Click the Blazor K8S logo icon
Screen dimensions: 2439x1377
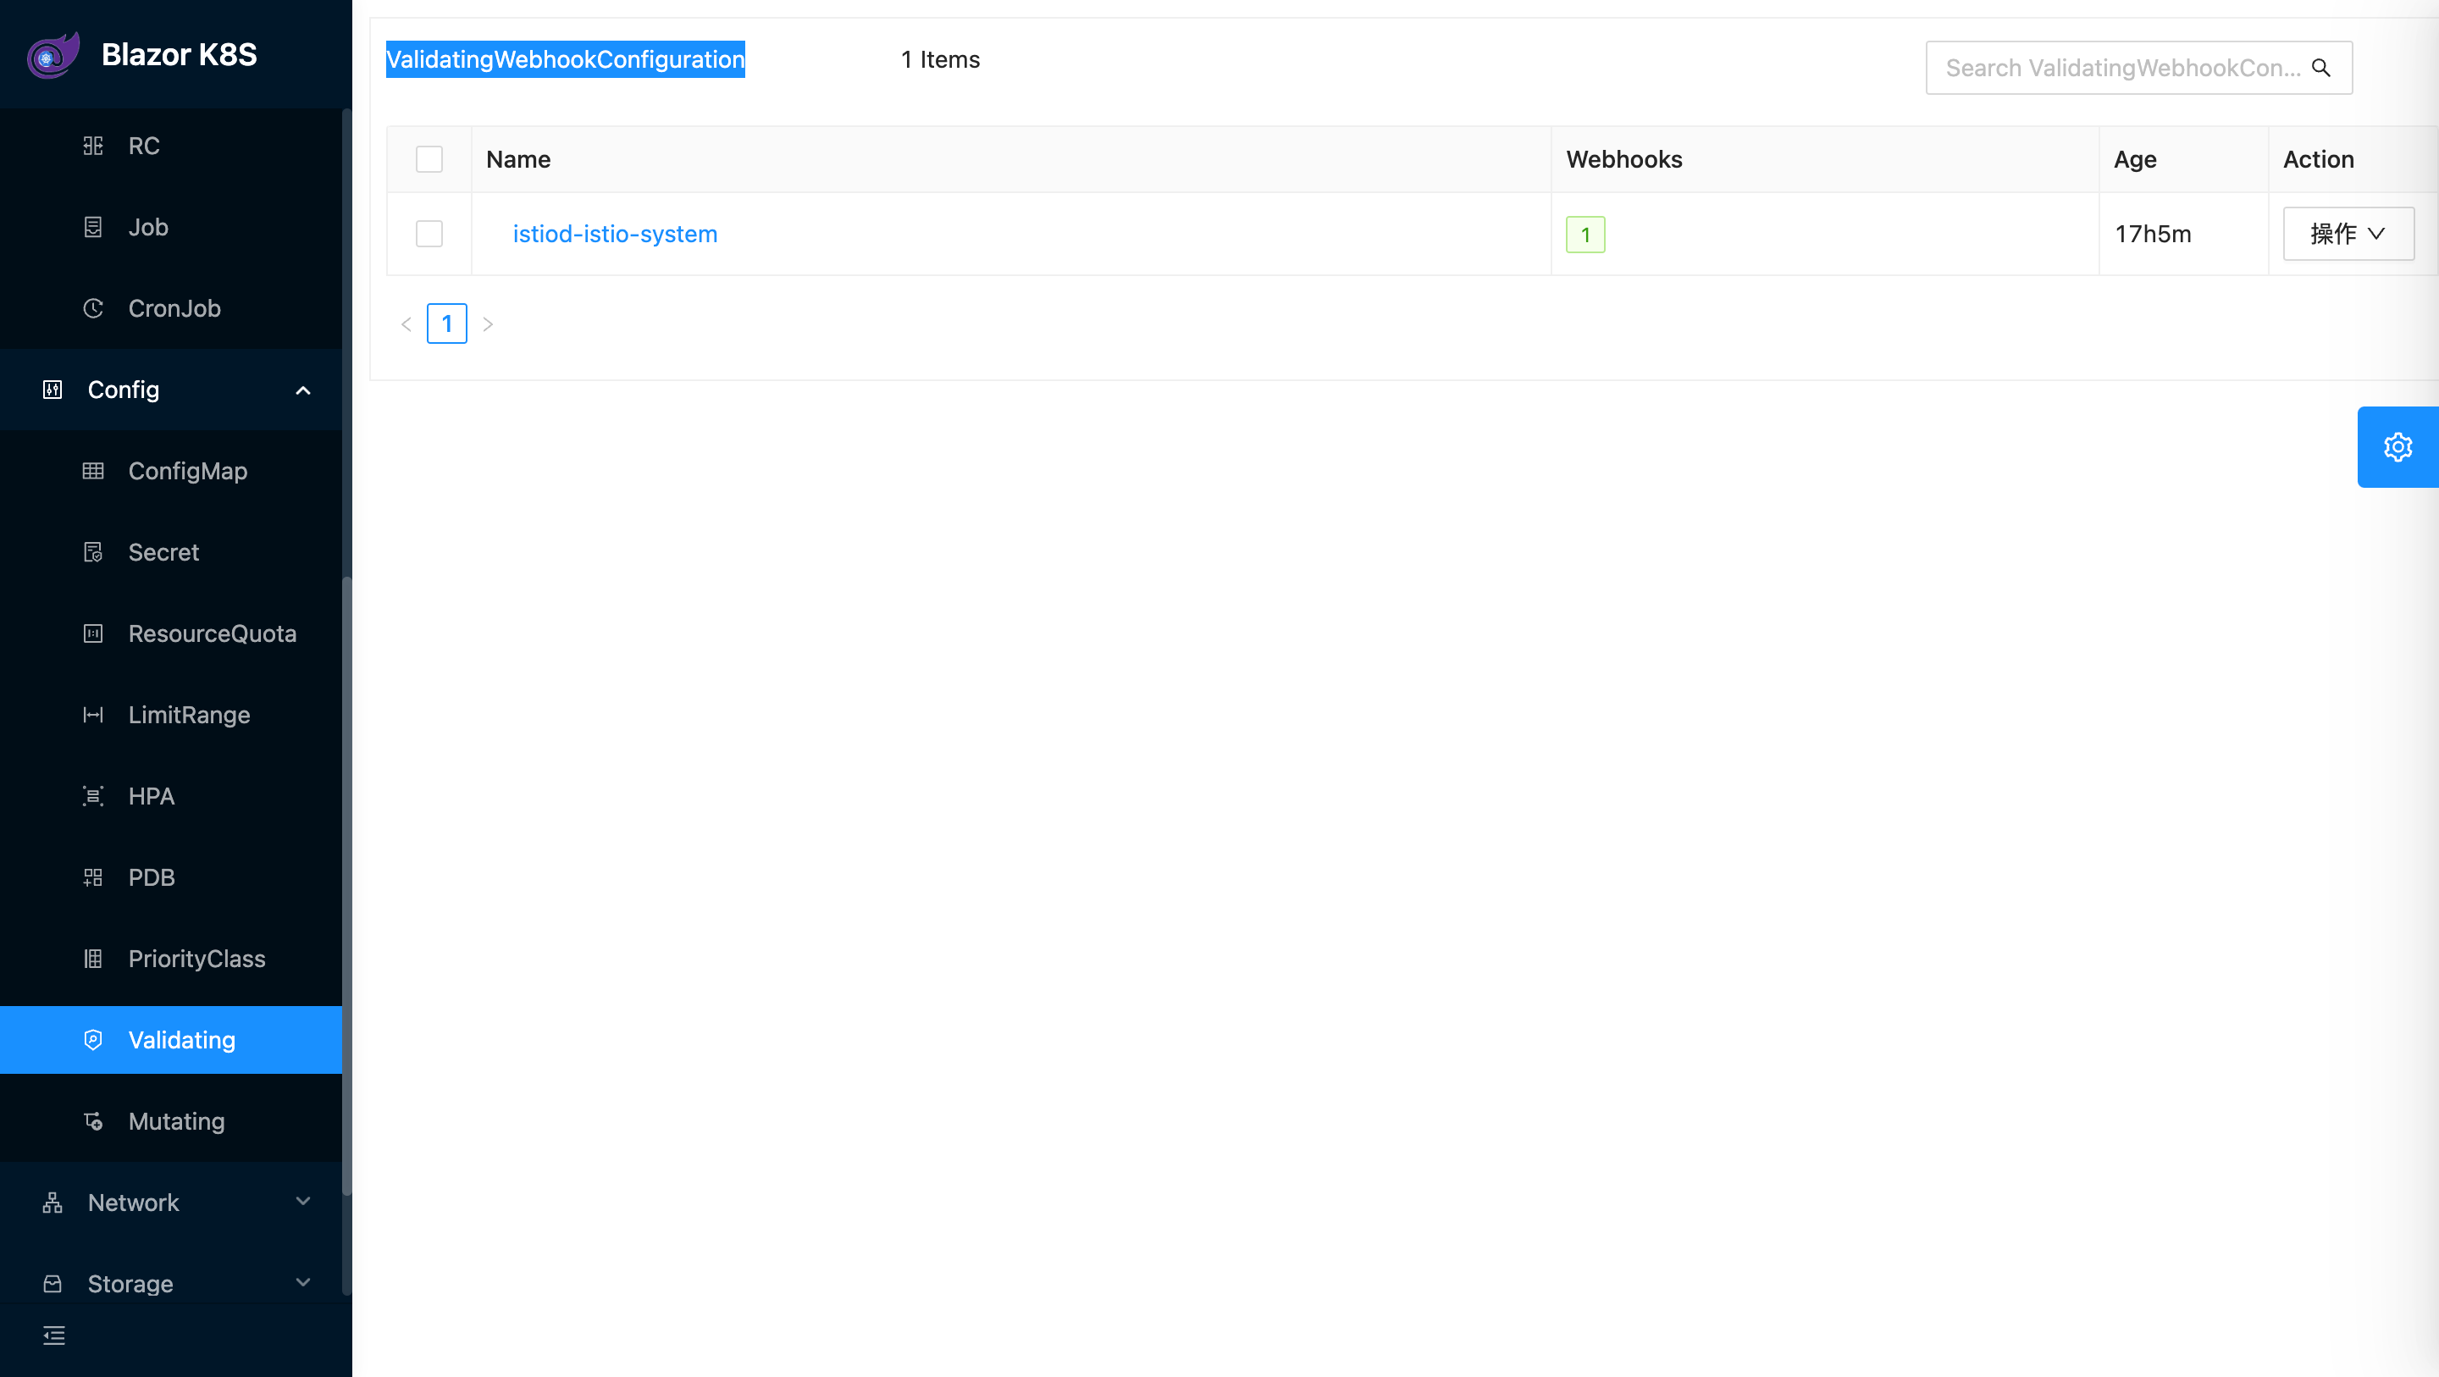point(53,55)
